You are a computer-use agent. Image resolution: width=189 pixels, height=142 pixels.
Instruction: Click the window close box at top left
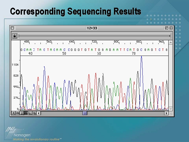[12, 28]
